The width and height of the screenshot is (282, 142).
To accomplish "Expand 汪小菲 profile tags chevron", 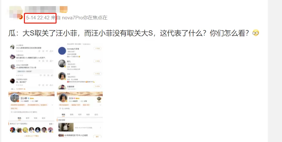I will click(x=52, y=105).
